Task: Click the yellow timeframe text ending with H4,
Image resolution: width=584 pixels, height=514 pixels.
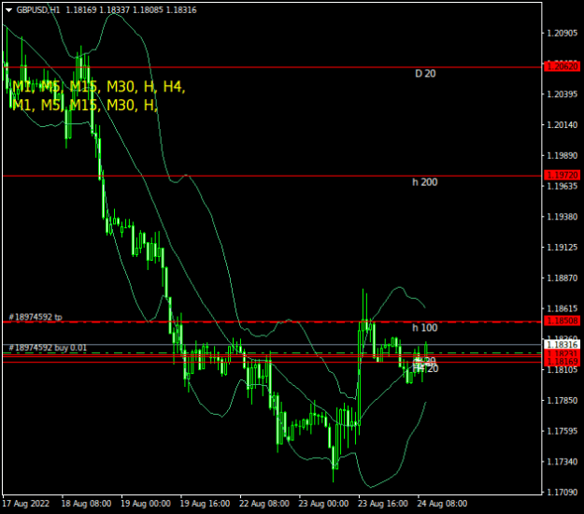Action: click(x=98, y=87)
